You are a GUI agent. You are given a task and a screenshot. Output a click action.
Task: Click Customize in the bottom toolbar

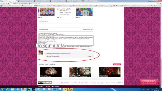tap(56, 86)
